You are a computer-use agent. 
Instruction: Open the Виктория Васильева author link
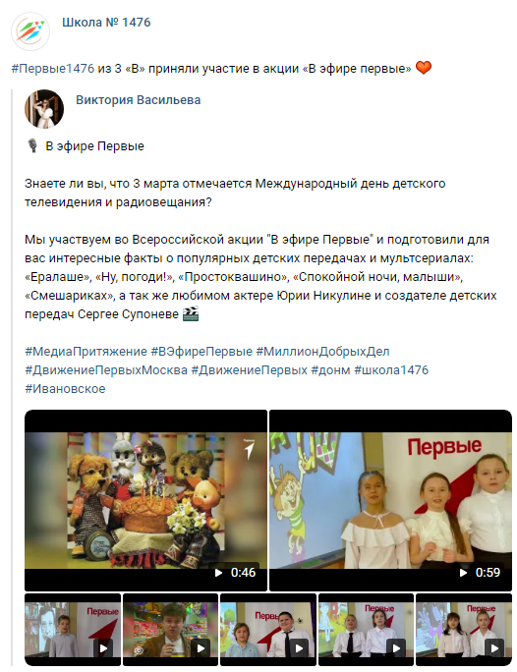tap(138, 100)
